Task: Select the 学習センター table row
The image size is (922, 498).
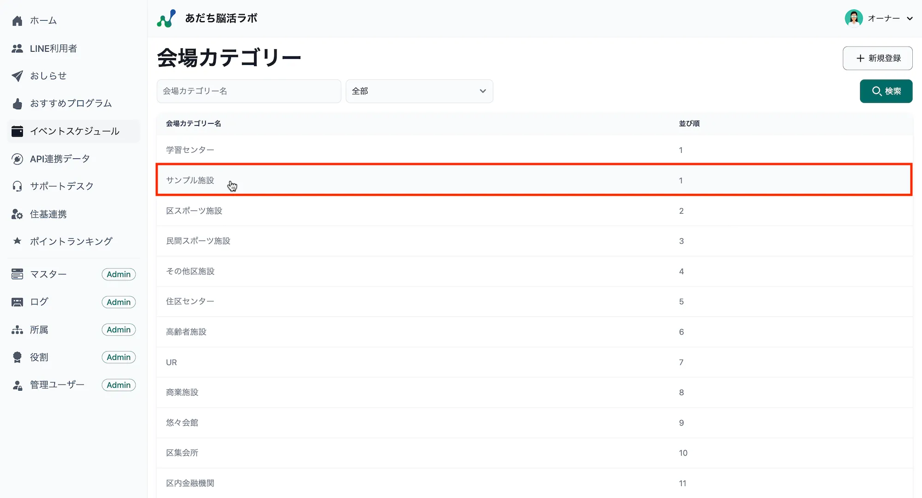Action: (369, 149)
